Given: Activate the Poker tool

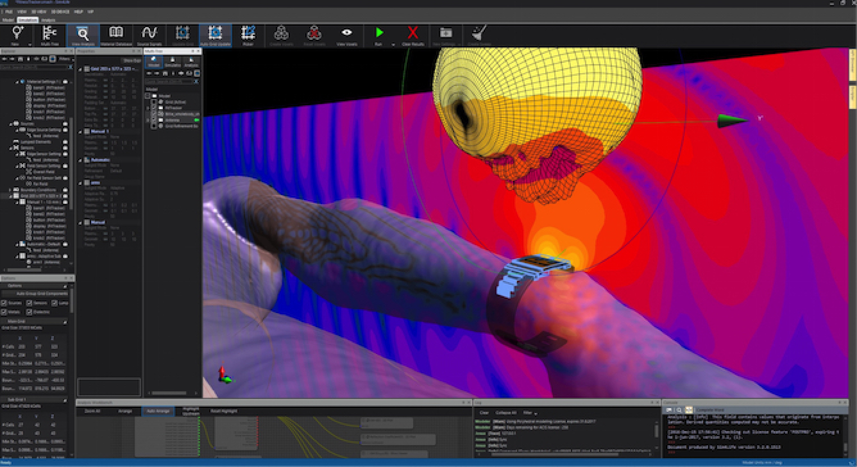Looking at the screenshot, I should [248, 34].
